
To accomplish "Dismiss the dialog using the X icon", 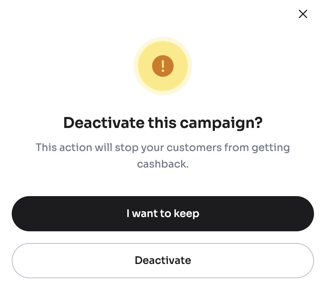I will [x=303, y=14].
